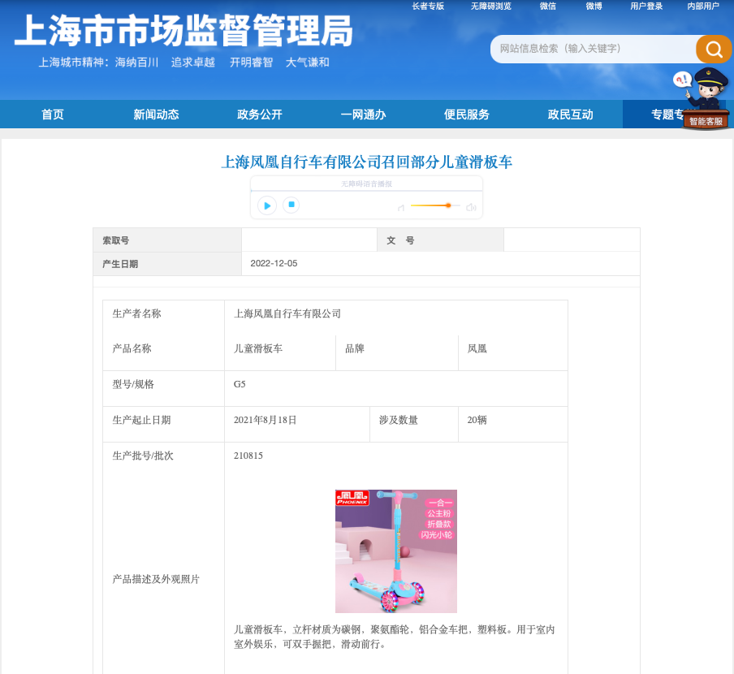Click the 产生日期 label cell
Image resolution: width=734 pixels, height=674 pixels.
click(x=167, y=264)
